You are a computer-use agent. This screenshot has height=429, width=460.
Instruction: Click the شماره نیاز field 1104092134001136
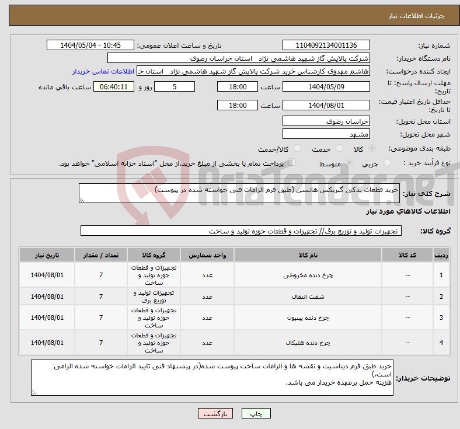[x=326, y=45]
